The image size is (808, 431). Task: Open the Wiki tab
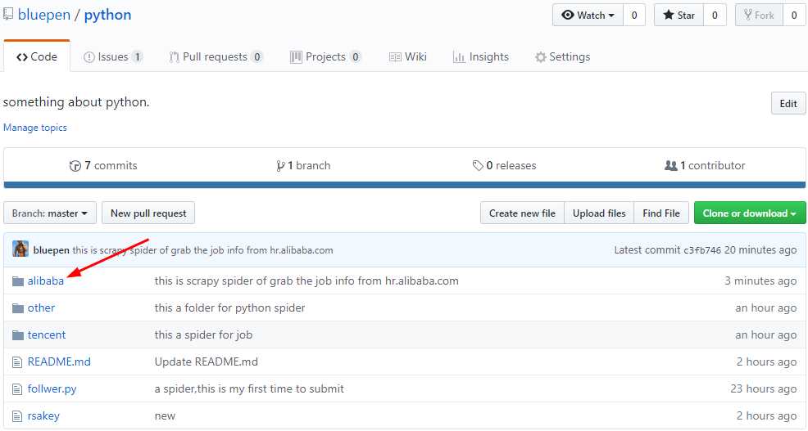point(407,57)
